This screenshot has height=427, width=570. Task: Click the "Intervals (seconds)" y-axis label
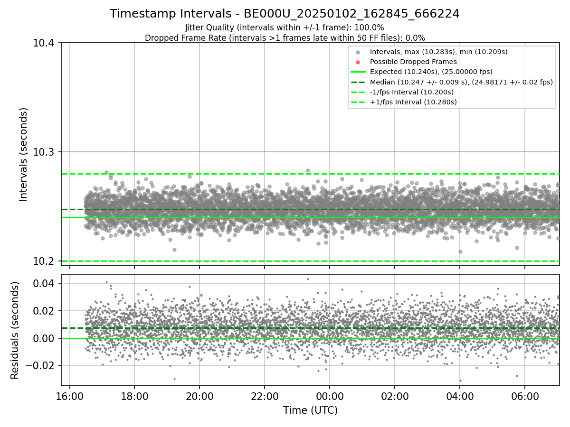[x=24, y=154]
